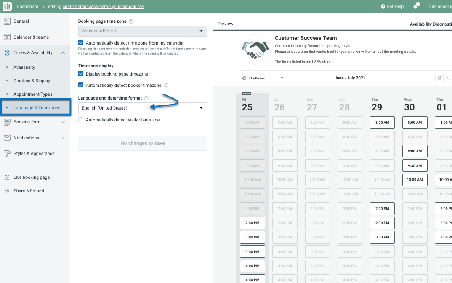This screenshot has width=452, height=283.
Task: Click the Customer Success Team handshake logo
Action: coord(255,50)
